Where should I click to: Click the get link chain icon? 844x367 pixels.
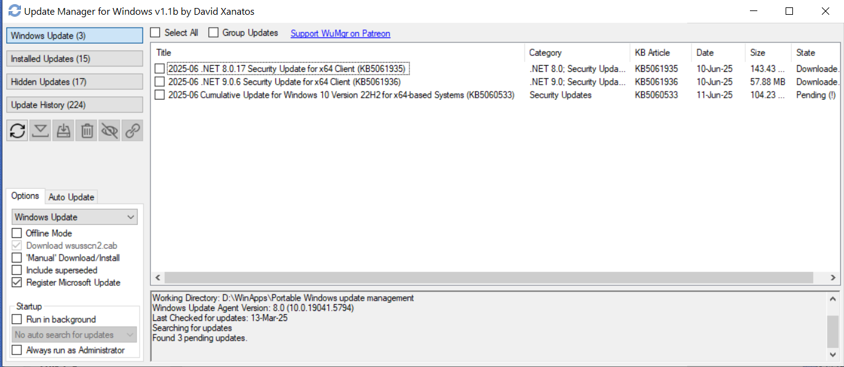coord(133,130)
